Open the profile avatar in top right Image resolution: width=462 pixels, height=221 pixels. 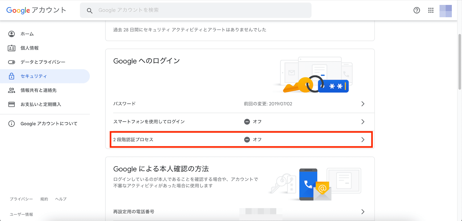click(x=446, y=10)
